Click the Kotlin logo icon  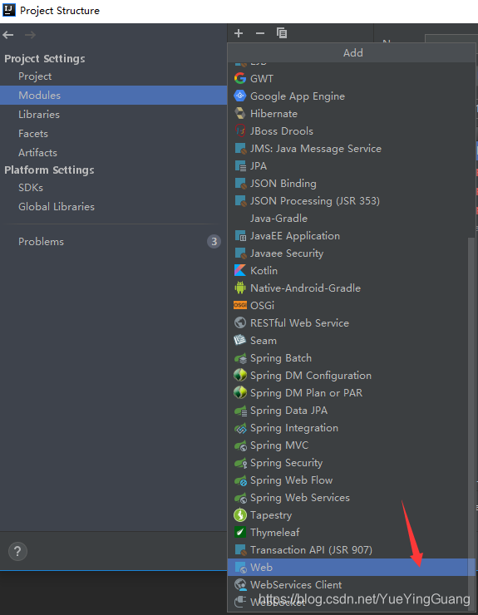pyautogui.click(x=239, y=270)
